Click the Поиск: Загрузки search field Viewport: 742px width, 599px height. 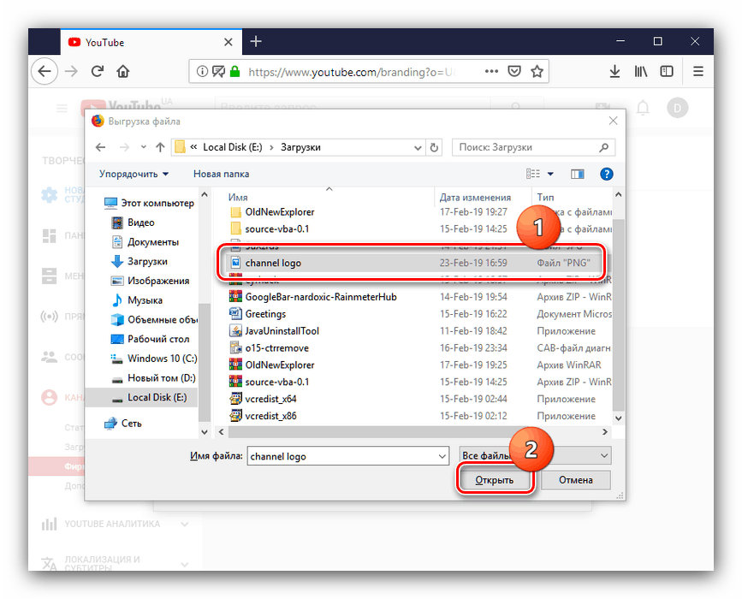pyautogui.click(x=533, y=147)
